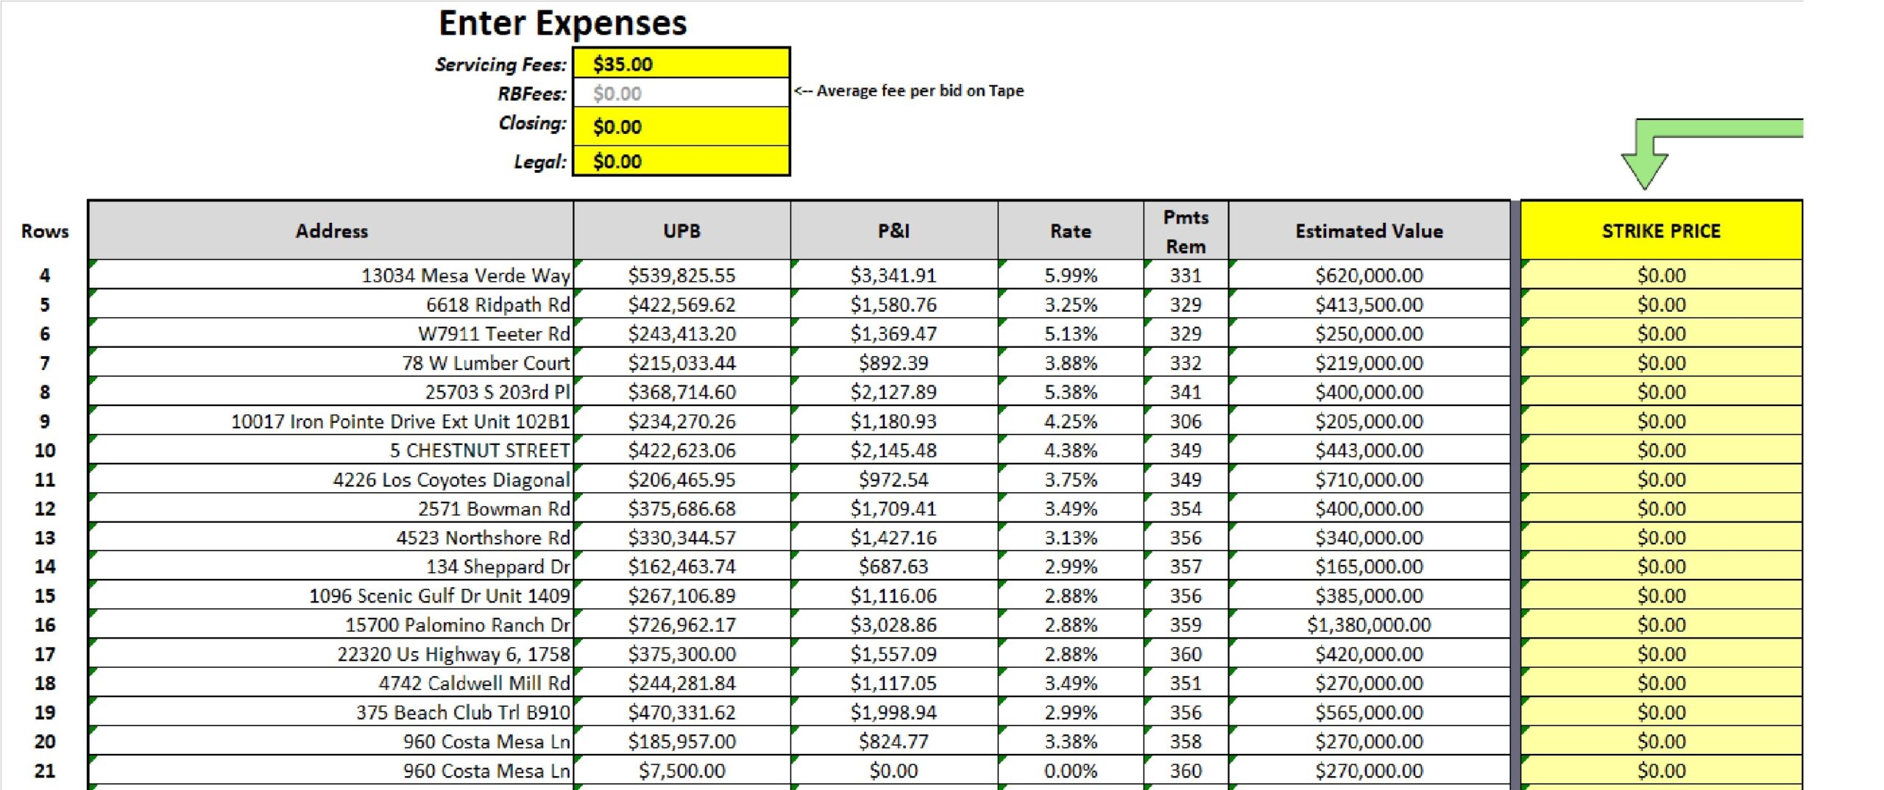Select the STRIKE PRICE yellow column header

(x=1661, y=231)
